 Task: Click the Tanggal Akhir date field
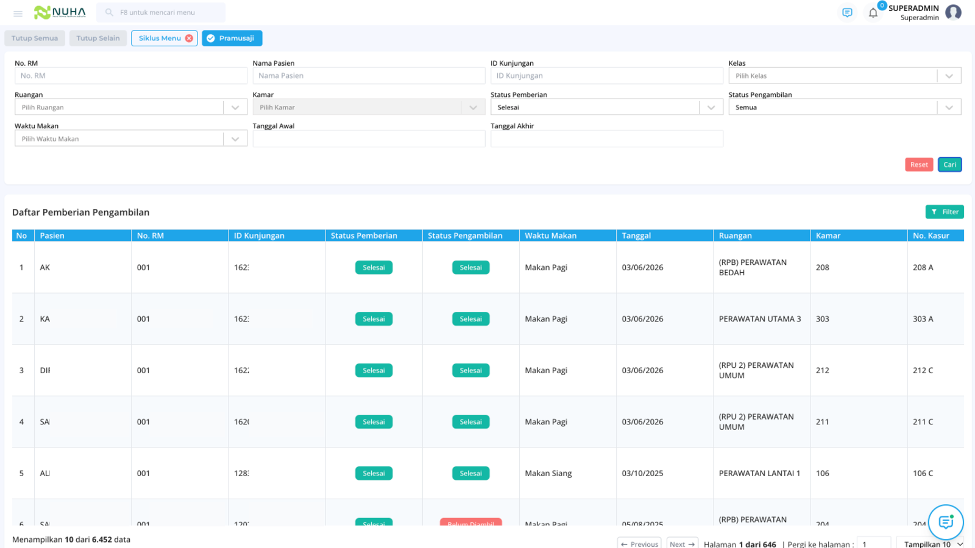[607, 139]
